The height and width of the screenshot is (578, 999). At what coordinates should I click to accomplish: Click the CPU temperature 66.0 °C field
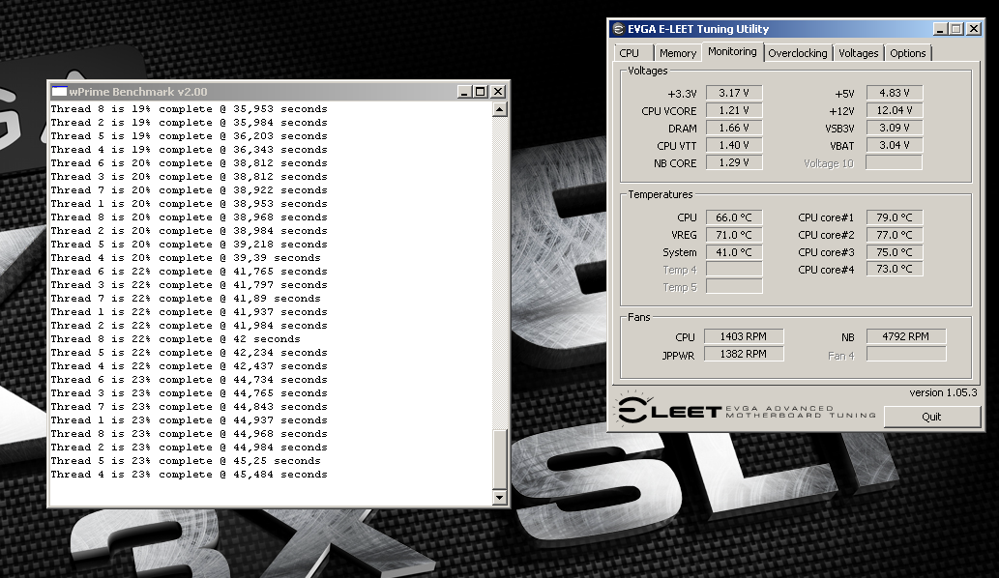point(734,217)
